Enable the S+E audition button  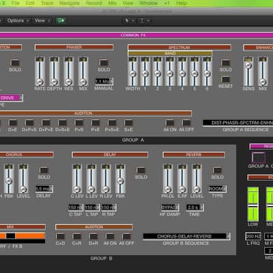[x=128, y=123]
